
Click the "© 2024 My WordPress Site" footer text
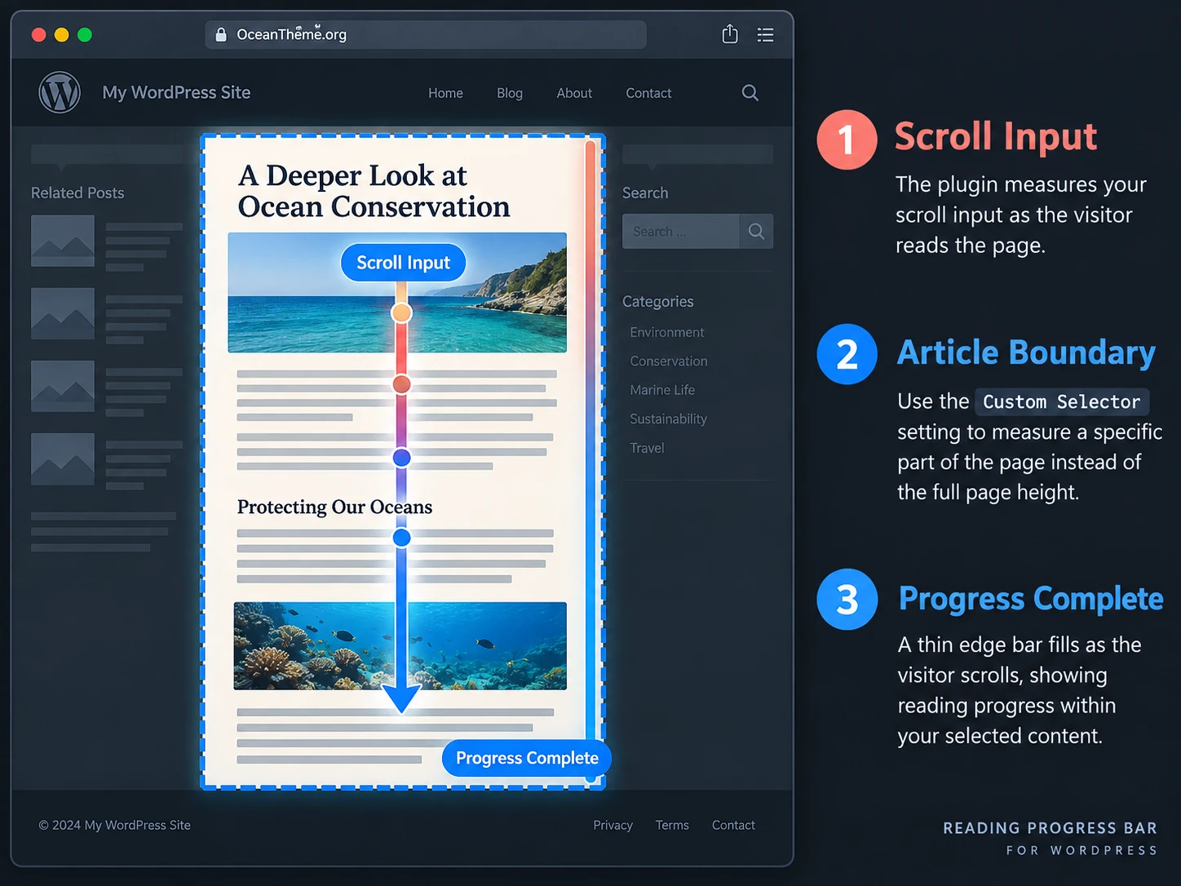(114, 825)
